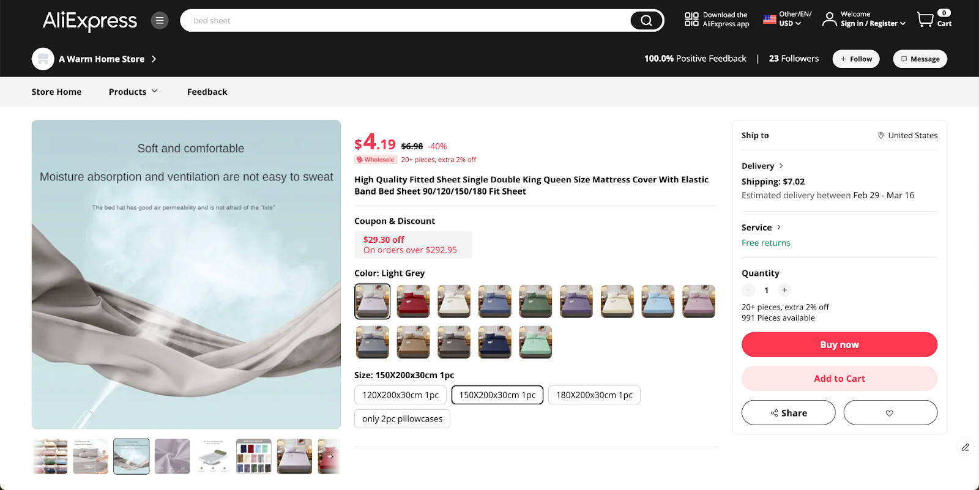
Task: Click the user account icon
Action: coord(829,20)
